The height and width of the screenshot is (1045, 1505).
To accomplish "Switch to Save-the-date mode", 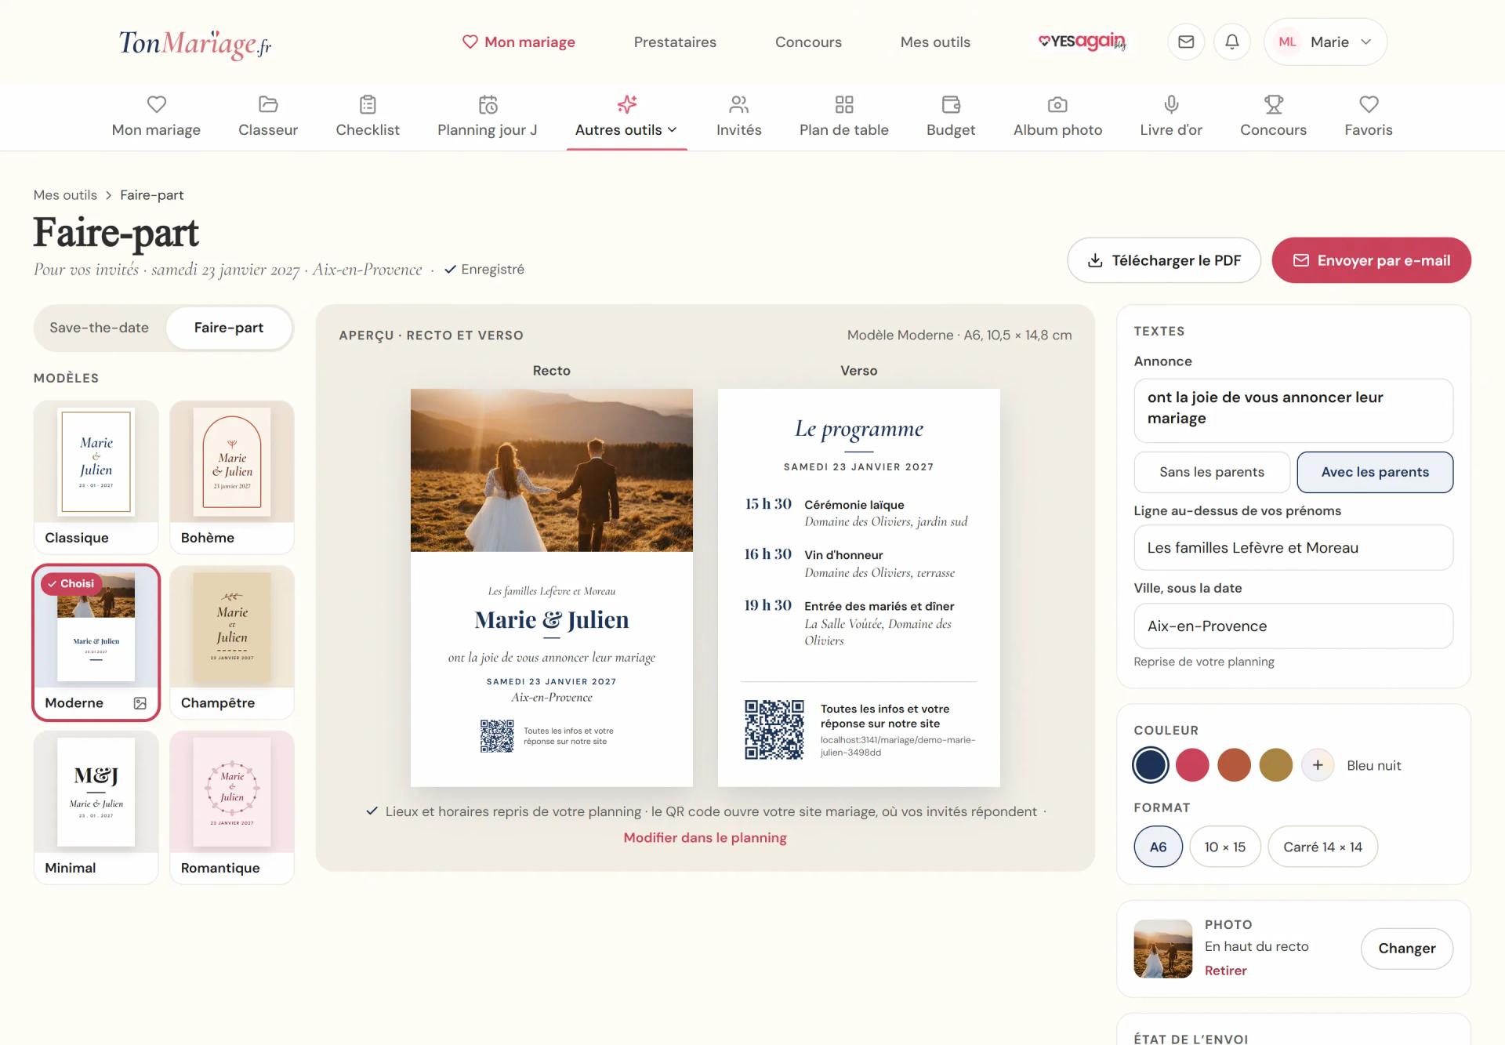I will point(100,328).
